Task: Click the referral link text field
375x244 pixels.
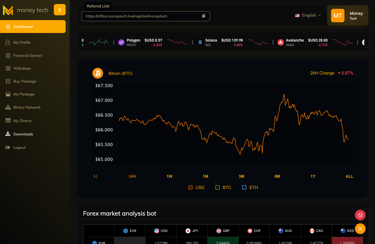Action: pyautogui.click(x=142, y=16)
